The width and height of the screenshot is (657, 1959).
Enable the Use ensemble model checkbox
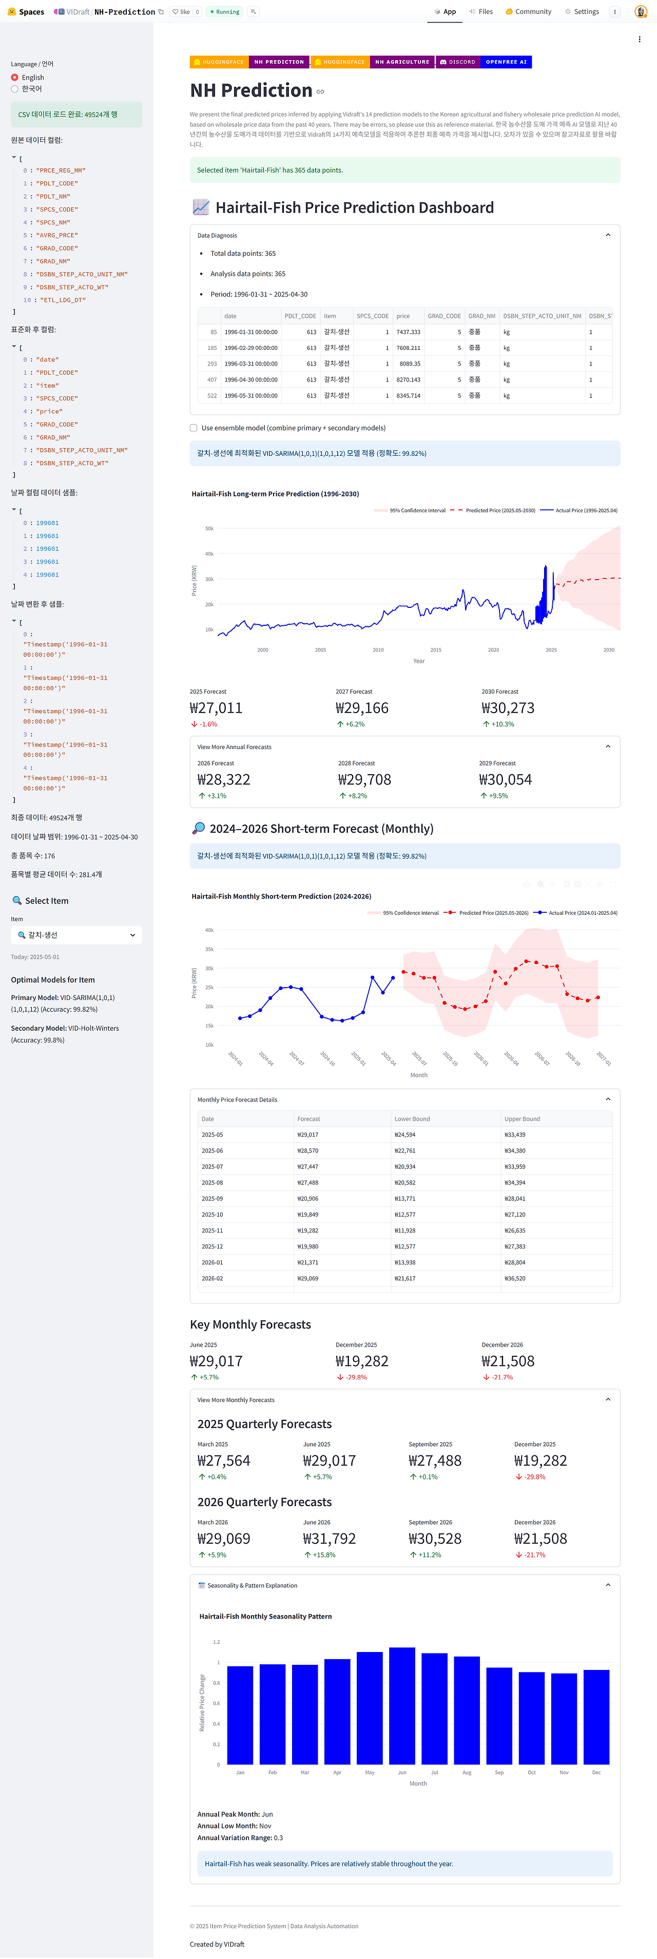click(194, 428)
